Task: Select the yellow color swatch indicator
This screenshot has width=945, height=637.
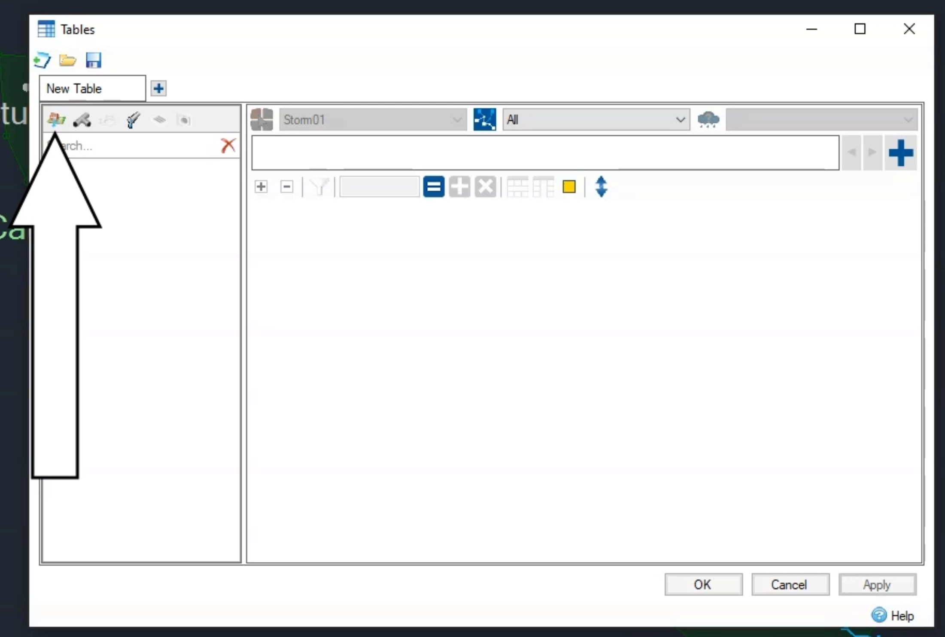Action: [x=569, y=186]
